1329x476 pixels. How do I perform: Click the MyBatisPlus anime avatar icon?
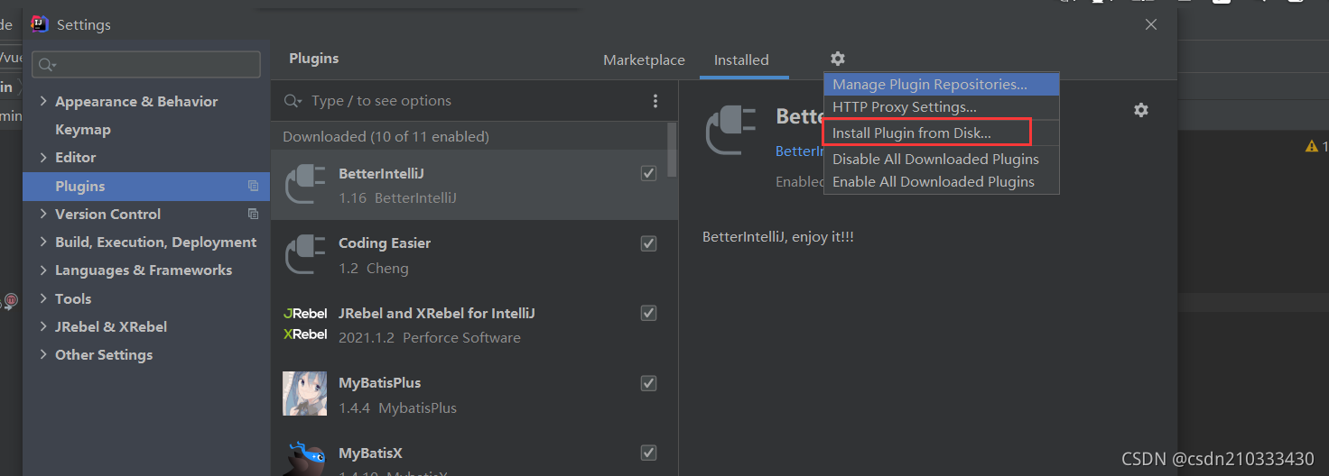tap(305, 394)
